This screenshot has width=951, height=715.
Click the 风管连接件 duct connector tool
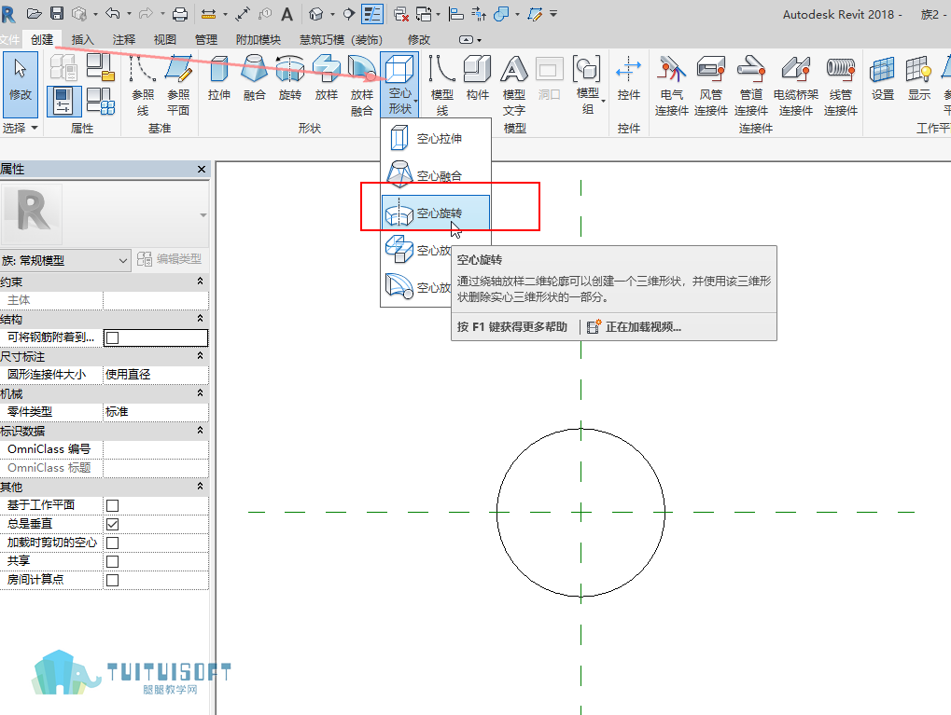[x=711, y=85]
